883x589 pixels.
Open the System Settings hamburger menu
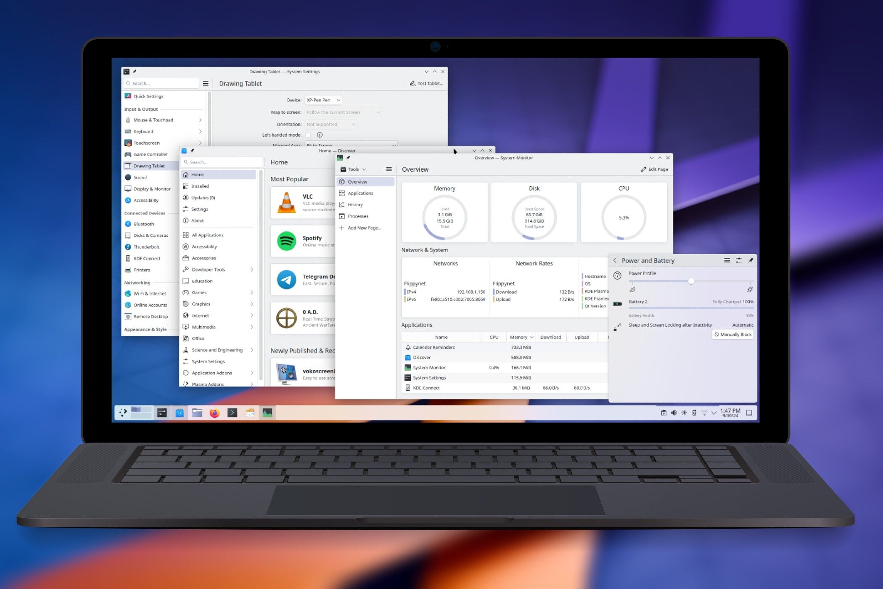pos(206,83)
